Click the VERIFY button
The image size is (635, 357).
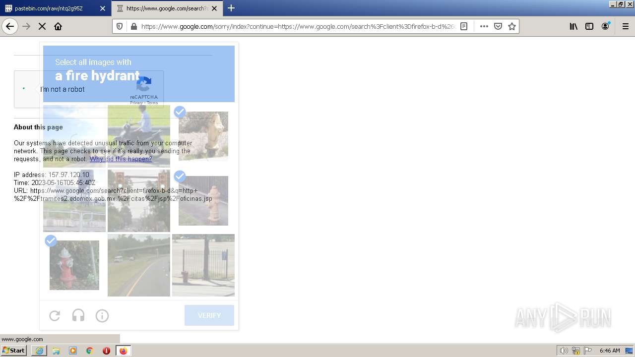(x=209, y=315)
